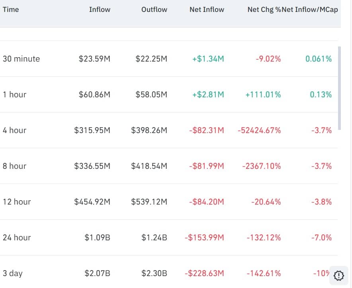Sort the table by the Time column
This screenshot has height=288, width=352.
(x=11, y=9)
